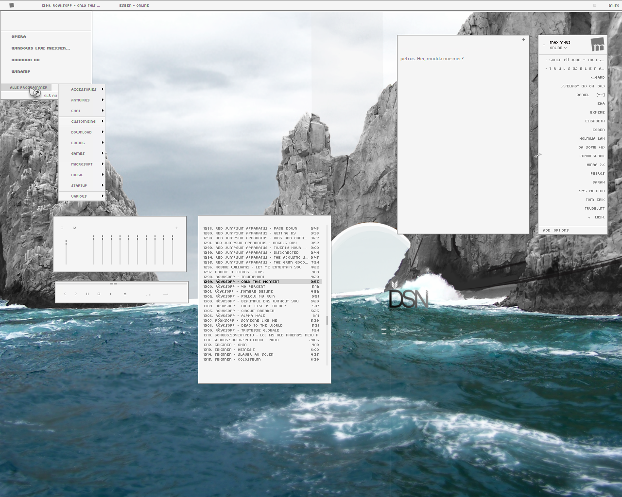Screen dimensions: 622x497
Task: Click the player seek bar
Action: click(x=121, y=283)
